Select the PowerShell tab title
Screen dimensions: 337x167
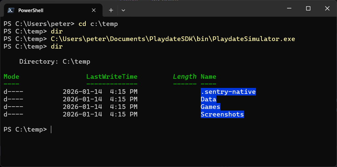point(31,10)
